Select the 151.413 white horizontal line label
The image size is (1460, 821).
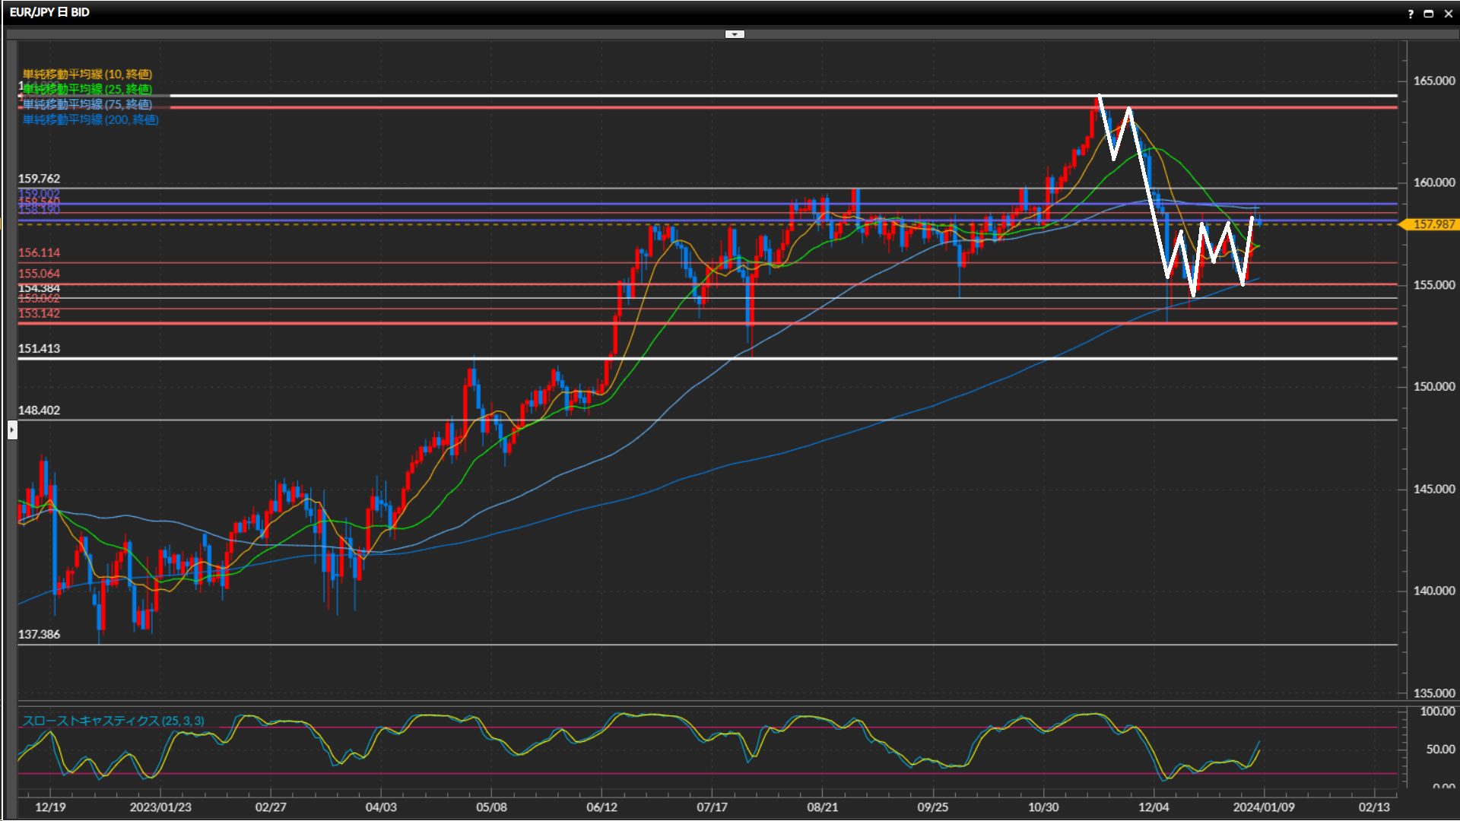click(39, 348)
